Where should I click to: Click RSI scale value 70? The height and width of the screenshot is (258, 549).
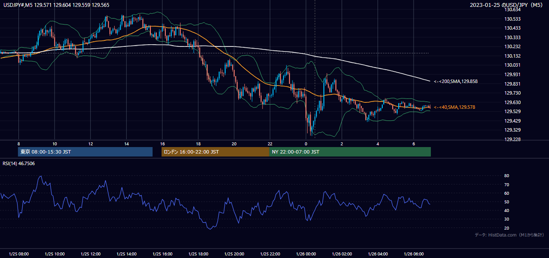coord(507,184)
